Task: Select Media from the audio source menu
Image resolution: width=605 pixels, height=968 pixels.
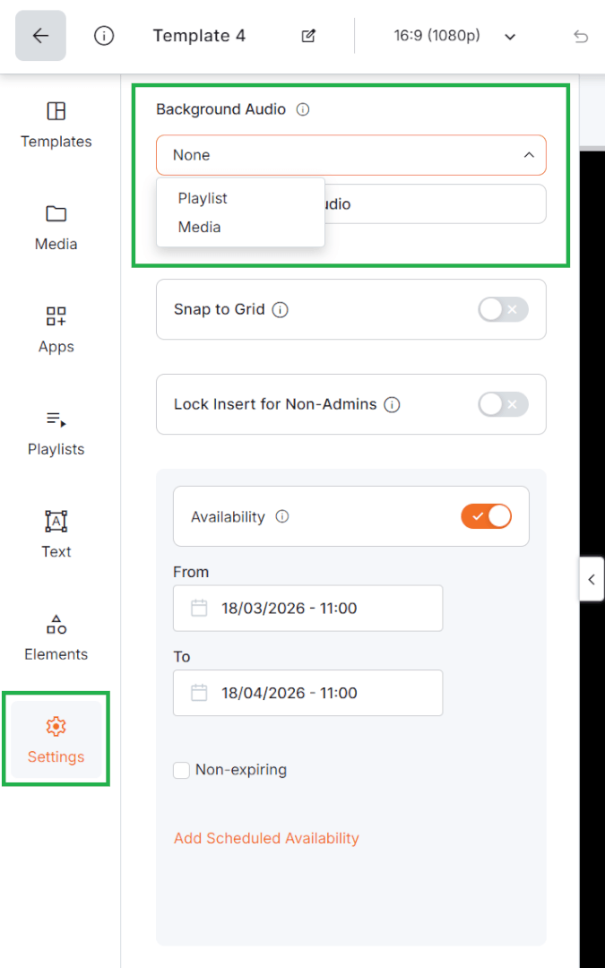Action: 198,227
